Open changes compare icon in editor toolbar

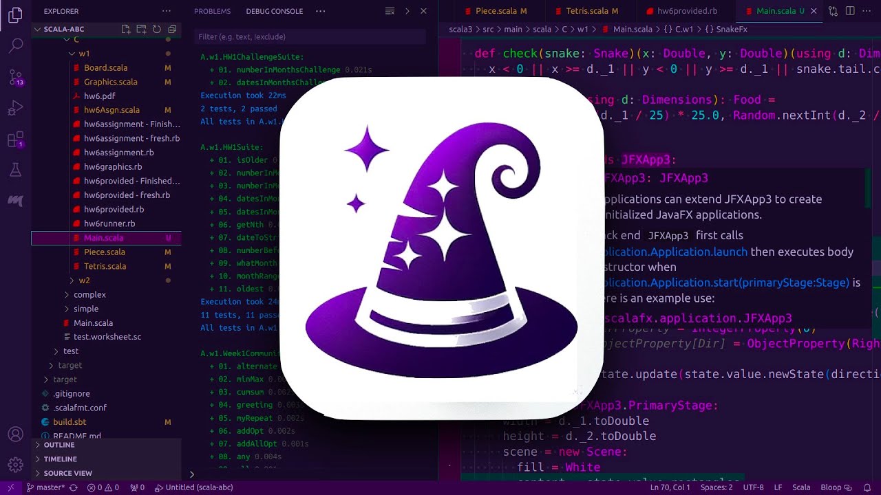pos(833,11)
